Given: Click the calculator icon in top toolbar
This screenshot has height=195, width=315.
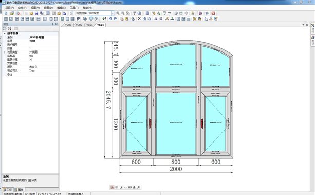Looking at the screenshot, I should pyautogui.click(x=147, y=13).
